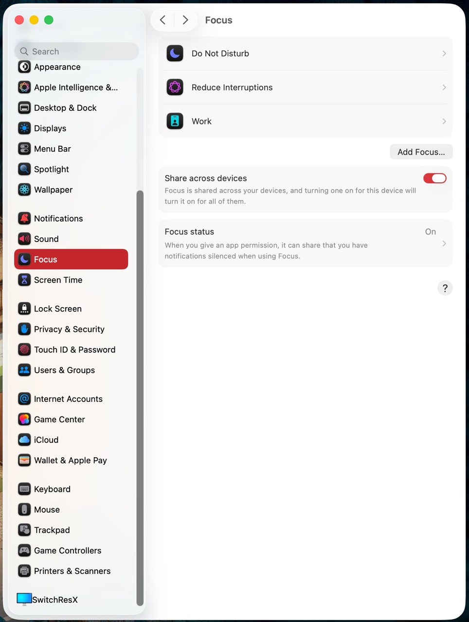Click the Mouse icon in sidebar

click(24, 510)
